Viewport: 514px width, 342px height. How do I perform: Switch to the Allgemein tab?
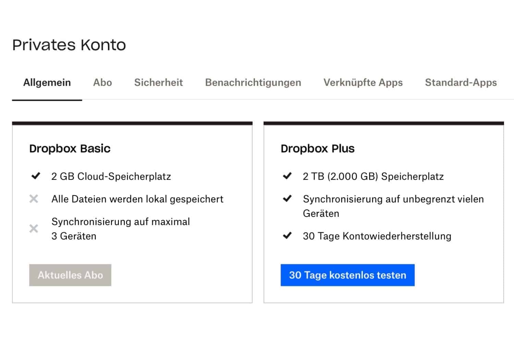pyautogui.click(x=47, y=82)
